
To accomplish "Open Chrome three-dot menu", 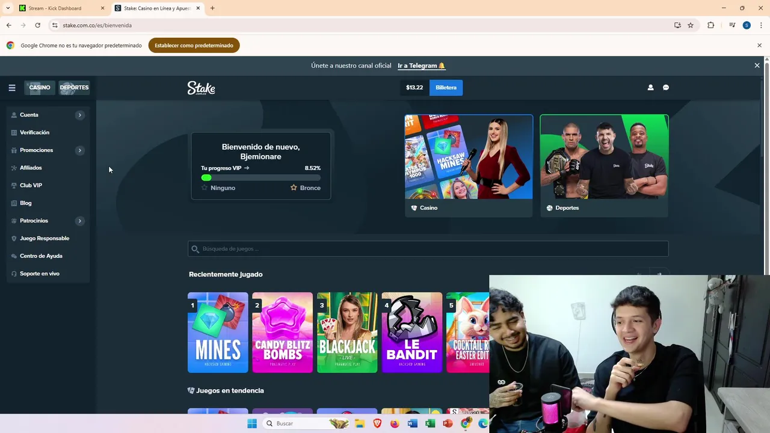I will point(761,25).
